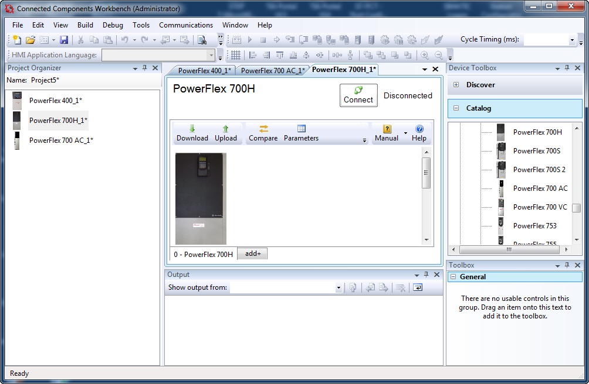Click the Open Project folder icon
Viewport: 589px width, 384px height.
(31, 39)
